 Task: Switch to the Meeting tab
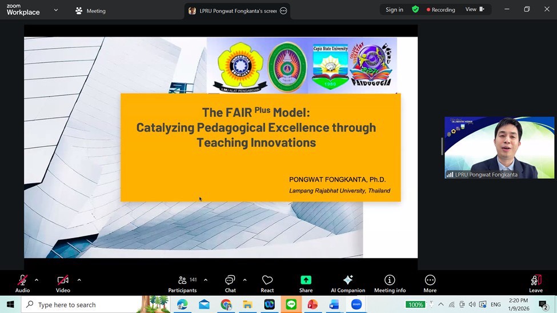click(x=90, y=11)
